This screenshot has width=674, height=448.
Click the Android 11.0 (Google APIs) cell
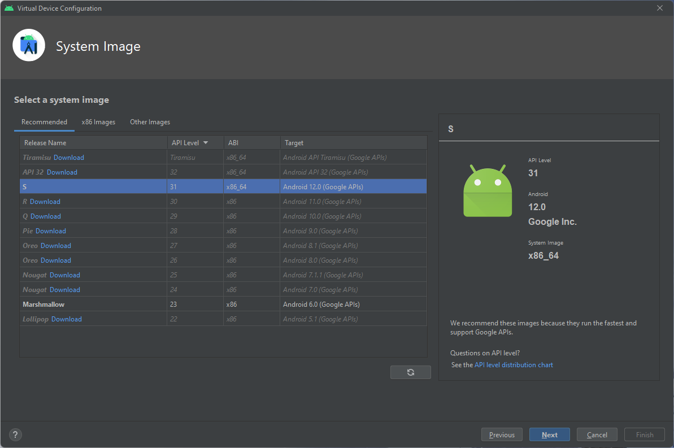click(x=353, y=202)
